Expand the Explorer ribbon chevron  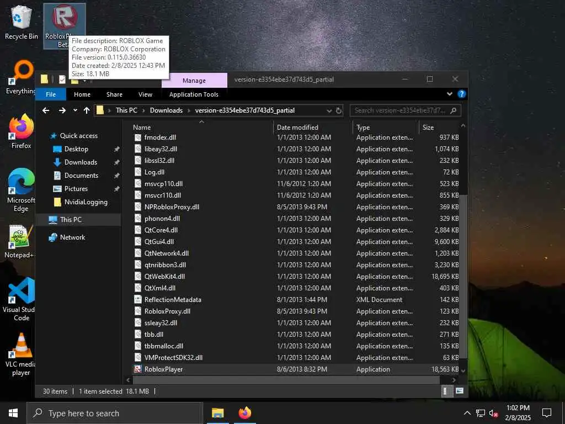(450, 94)
